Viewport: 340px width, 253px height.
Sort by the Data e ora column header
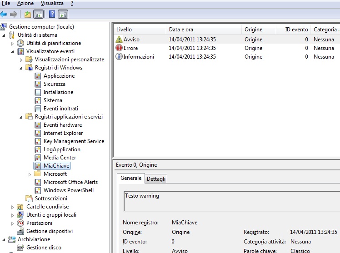[204, 30]
